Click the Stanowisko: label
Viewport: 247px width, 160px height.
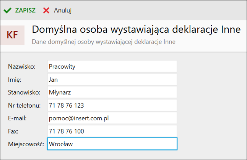24,92
